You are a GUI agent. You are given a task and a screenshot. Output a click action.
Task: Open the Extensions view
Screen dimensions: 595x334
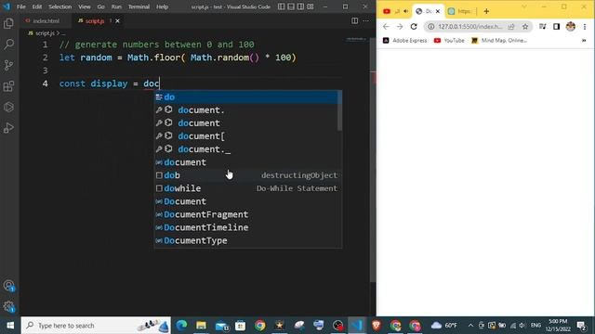point(8,86)
